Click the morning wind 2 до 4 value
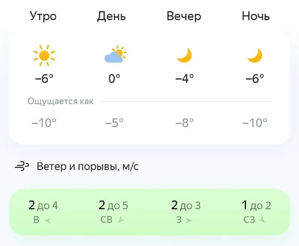299x246 pixels. (43, 205)
